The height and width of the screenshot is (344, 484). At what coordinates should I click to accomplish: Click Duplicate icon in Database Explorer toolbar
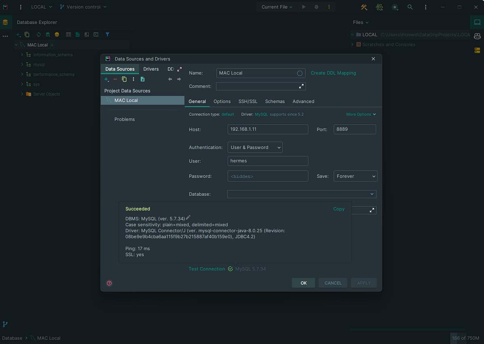27,35
